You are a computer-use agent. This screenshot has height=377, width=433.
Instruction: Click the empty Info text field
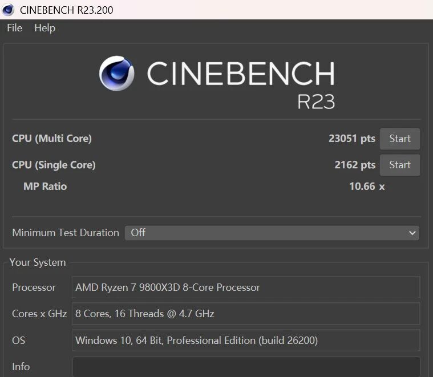[x=245, y=367]
